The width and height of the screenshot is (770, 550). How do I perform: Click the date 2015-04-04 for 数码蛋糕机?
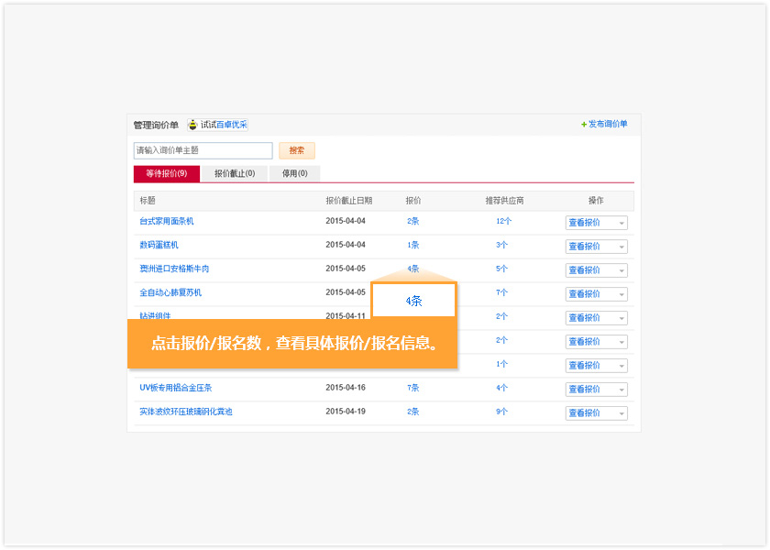point(346,245)
